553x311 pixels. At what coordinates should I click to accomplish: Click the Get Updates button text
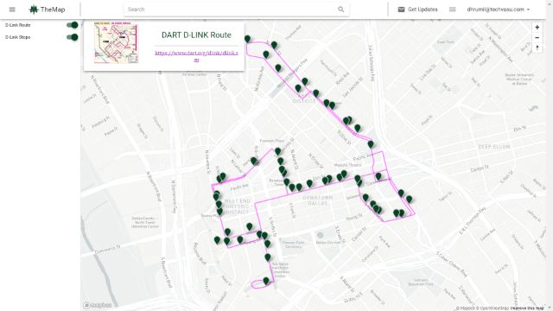tap(423, 10)
